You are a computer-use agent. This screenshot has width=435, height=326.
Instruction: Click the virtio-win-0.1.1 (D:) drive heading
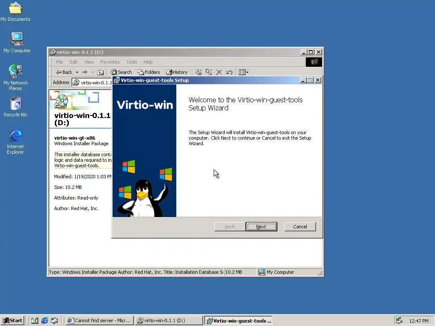coord(82,119)
